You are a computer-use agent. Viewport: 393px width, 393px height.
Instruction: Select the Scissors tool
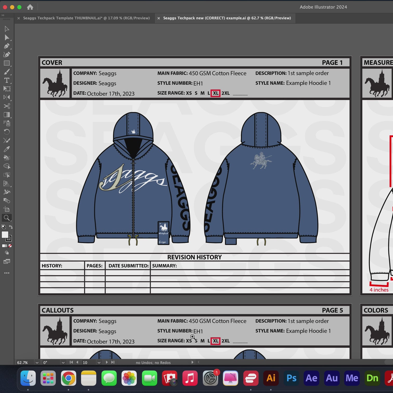pyautogui.click(x=7, y=106)
